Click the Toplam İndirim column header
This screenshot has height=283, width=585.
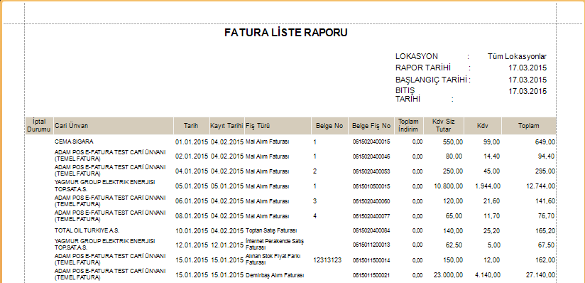pos(409,126)
